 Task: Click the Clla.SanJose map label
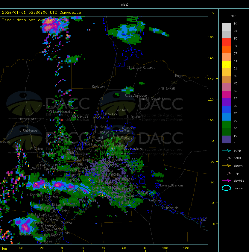[136, 95]
